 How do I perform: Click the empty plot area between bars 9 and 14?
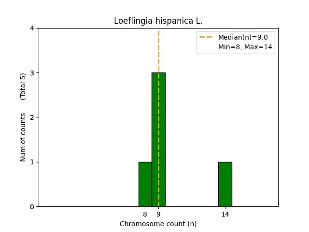[192, 145]
